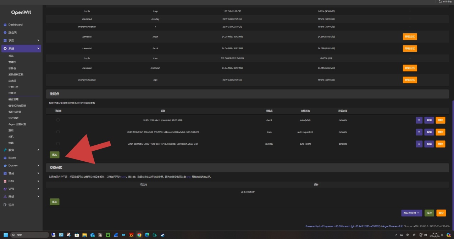This screenshot has height=239, width=454.
Task: Click the 退出 logout icon
Action: (5, 205)
